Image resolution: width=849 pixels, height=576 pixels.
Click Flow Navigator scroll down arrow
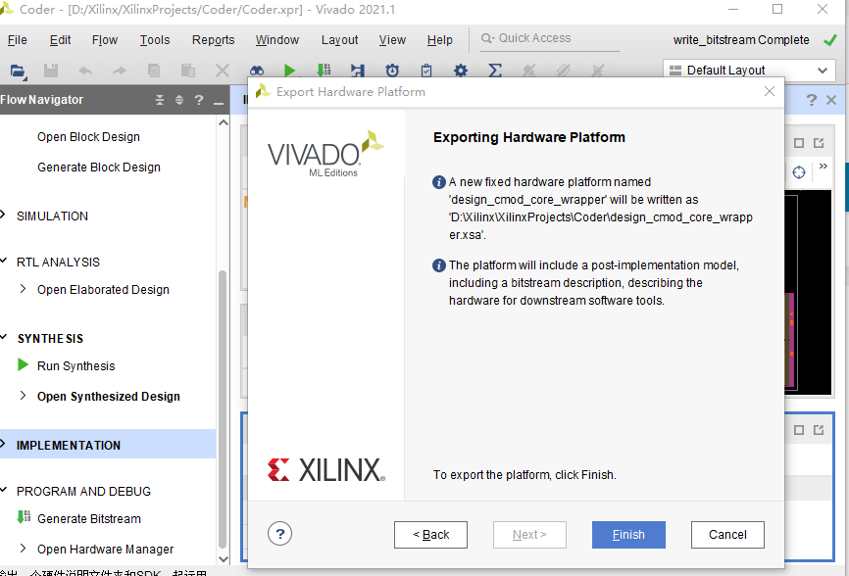click(224, 558)
